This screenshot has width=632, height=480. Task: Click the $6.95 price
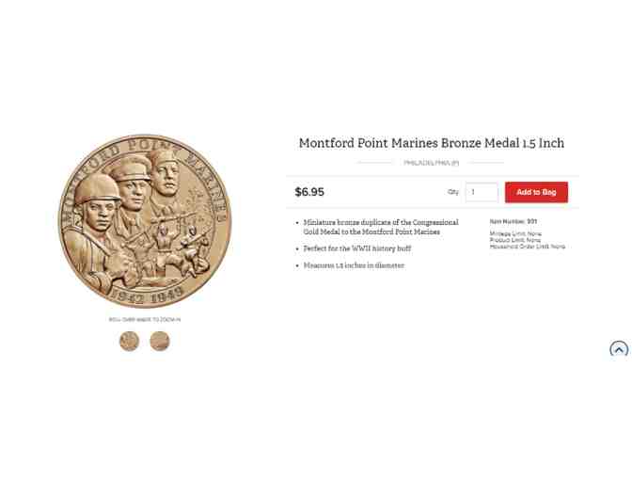tap(309, 192)
